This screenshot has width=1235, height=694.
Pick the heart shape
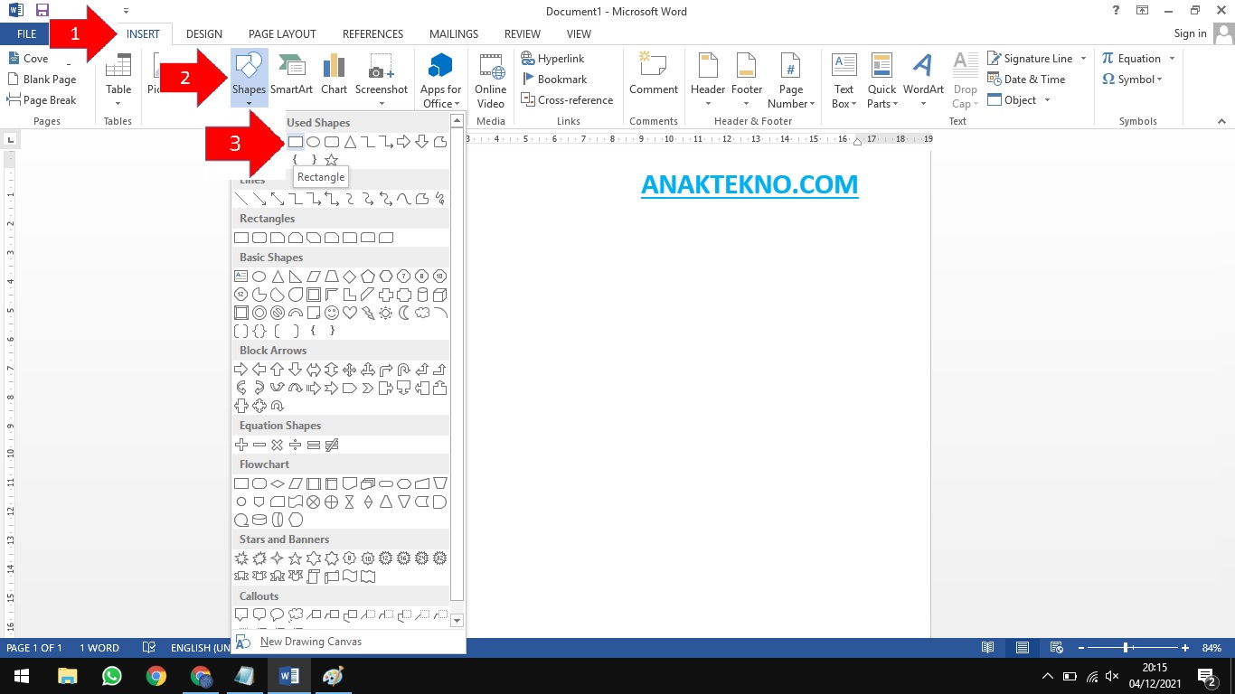[350, 313]
